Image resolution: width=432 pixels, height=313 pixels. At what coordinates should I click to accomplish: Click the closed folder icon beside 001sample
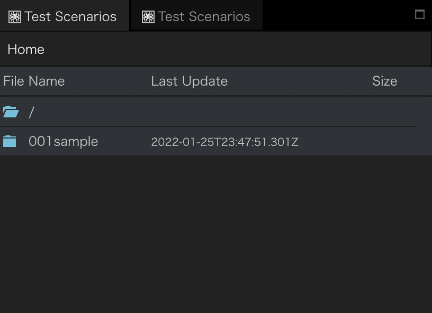pos(10,141)
